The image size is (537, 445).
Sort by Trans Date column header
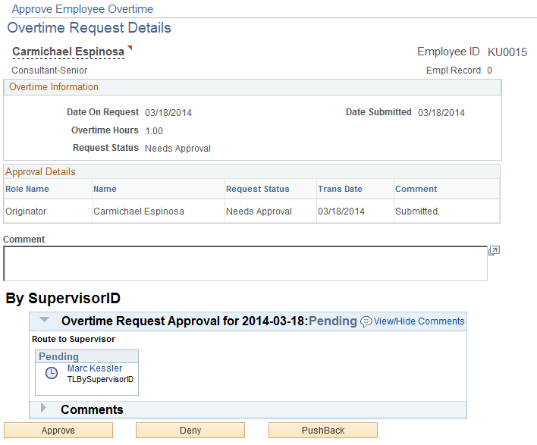[x=340, y=189]
